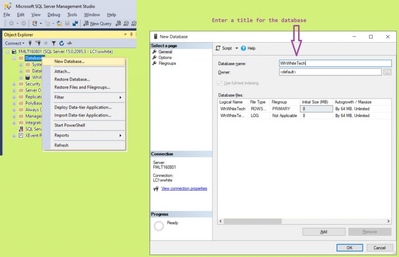The width and height of the screenshot is (399, 257).
Task: Open the Script dropdown arrow
Action: click(237, 48)
